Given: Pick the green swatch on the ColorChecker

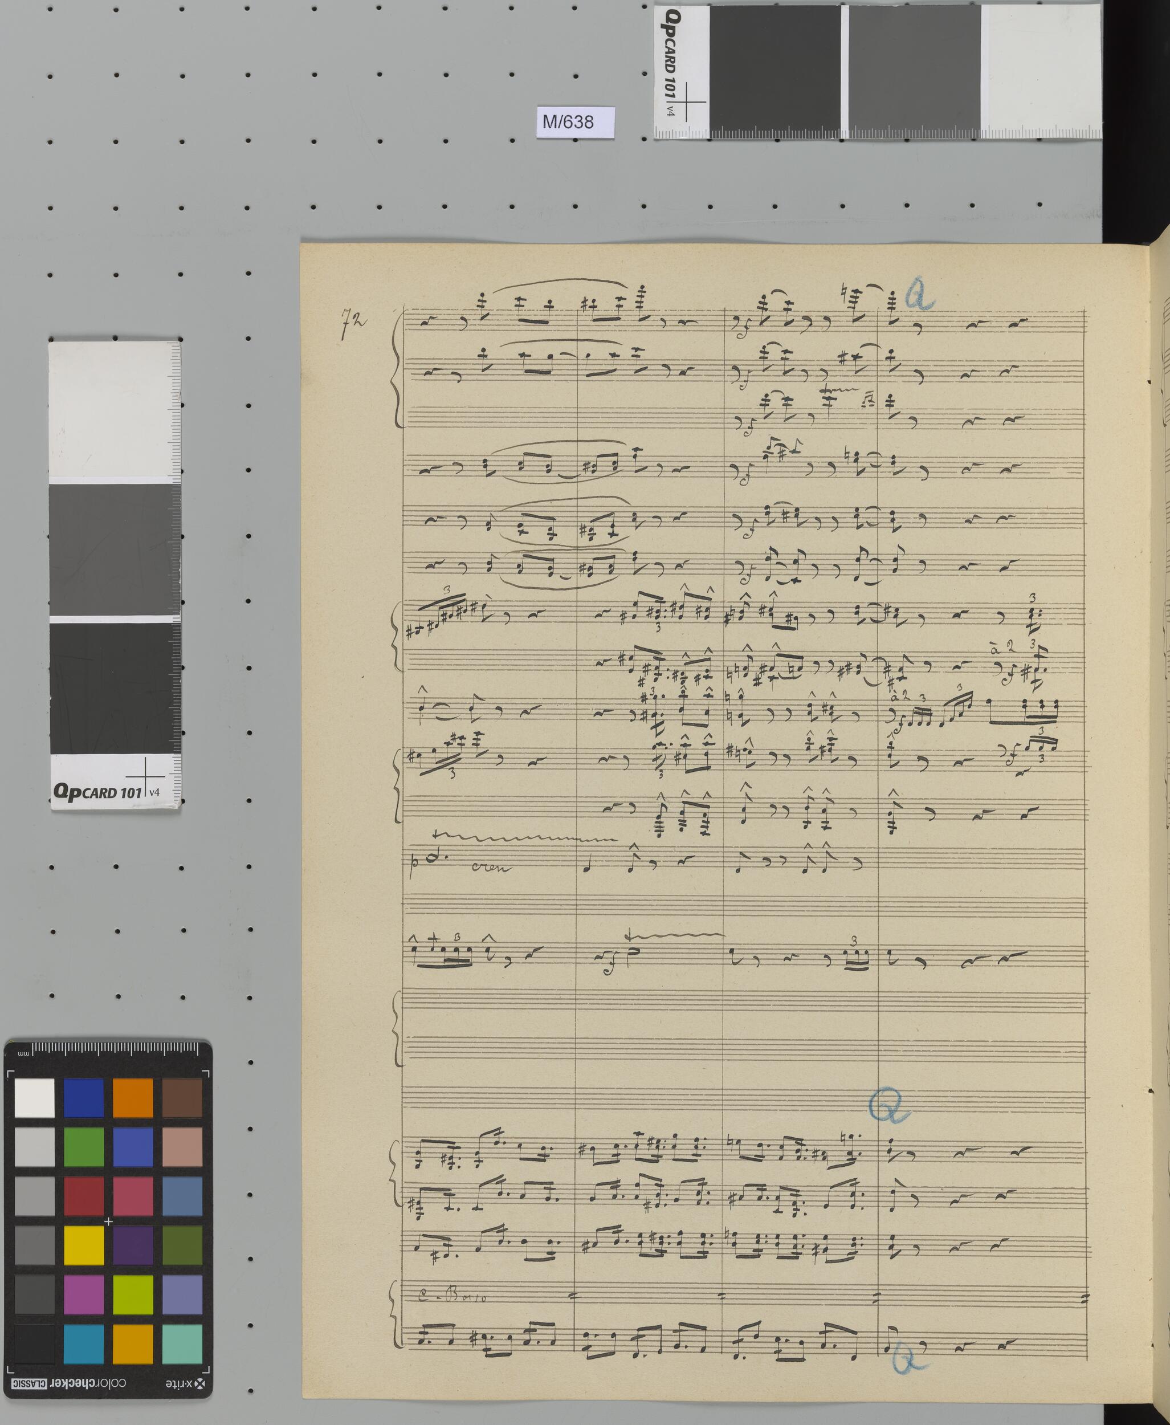Looking at the screenshot, I should coord(84,1147).
